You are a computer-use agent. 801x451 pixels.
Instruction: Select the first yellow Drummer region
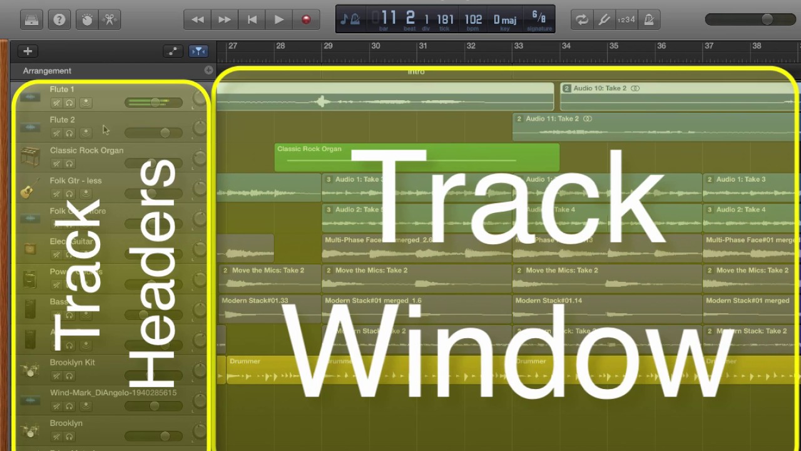273,370
